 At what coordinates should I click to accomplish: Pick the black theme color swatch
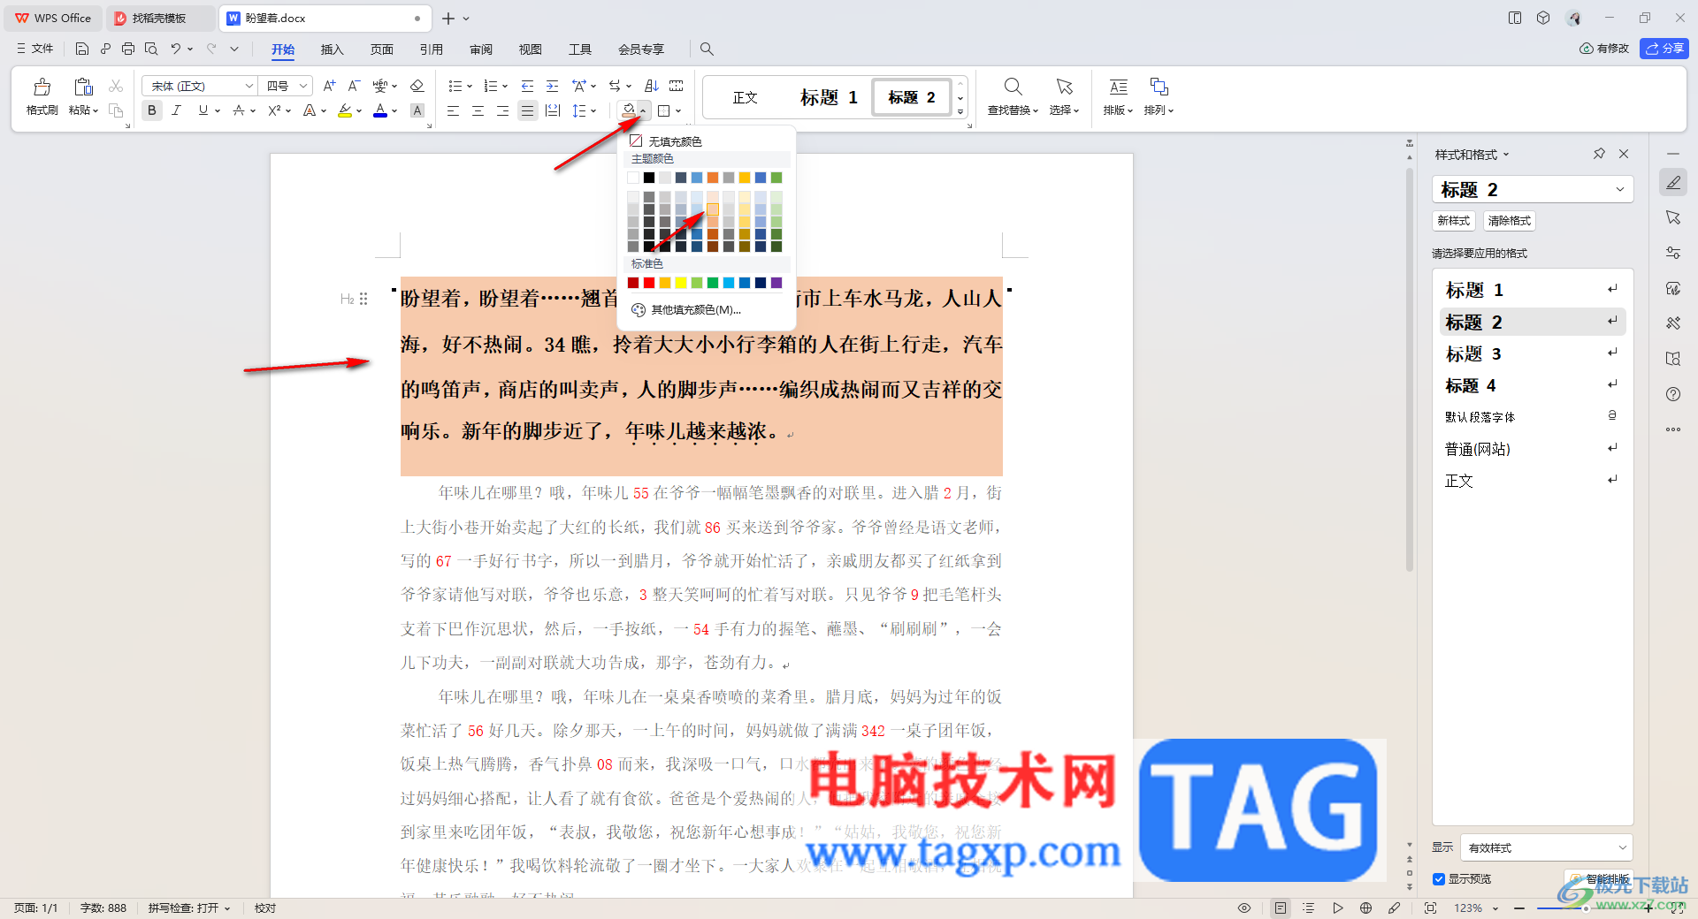pyautogui.click(x=649, y=178)
